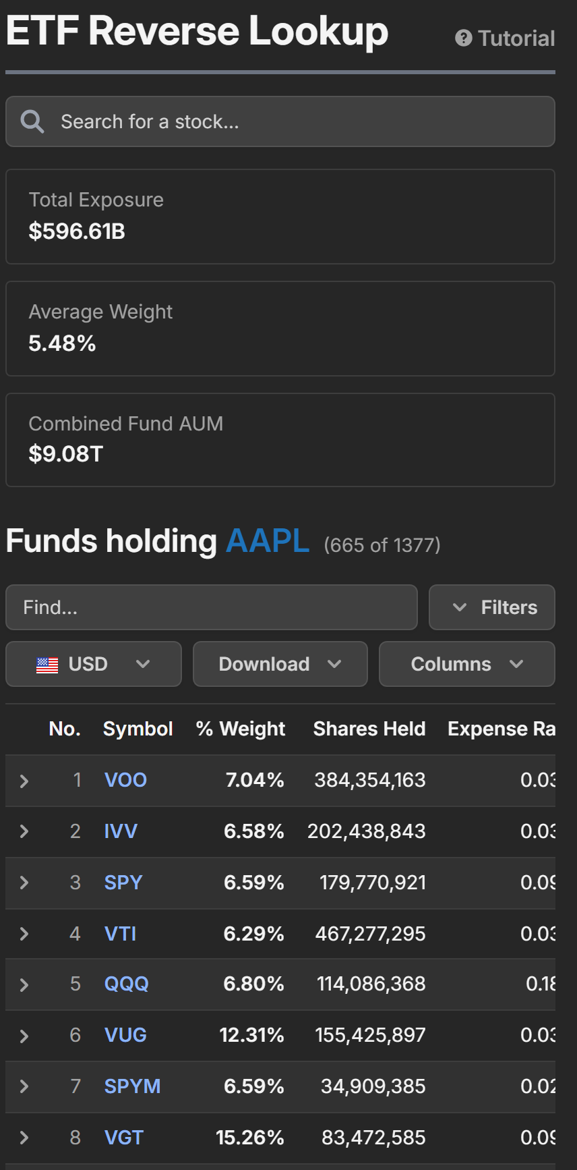This screenshot has width=577, height=1170.
Task: Open the VGT fund link
Action: point(123,1138)
